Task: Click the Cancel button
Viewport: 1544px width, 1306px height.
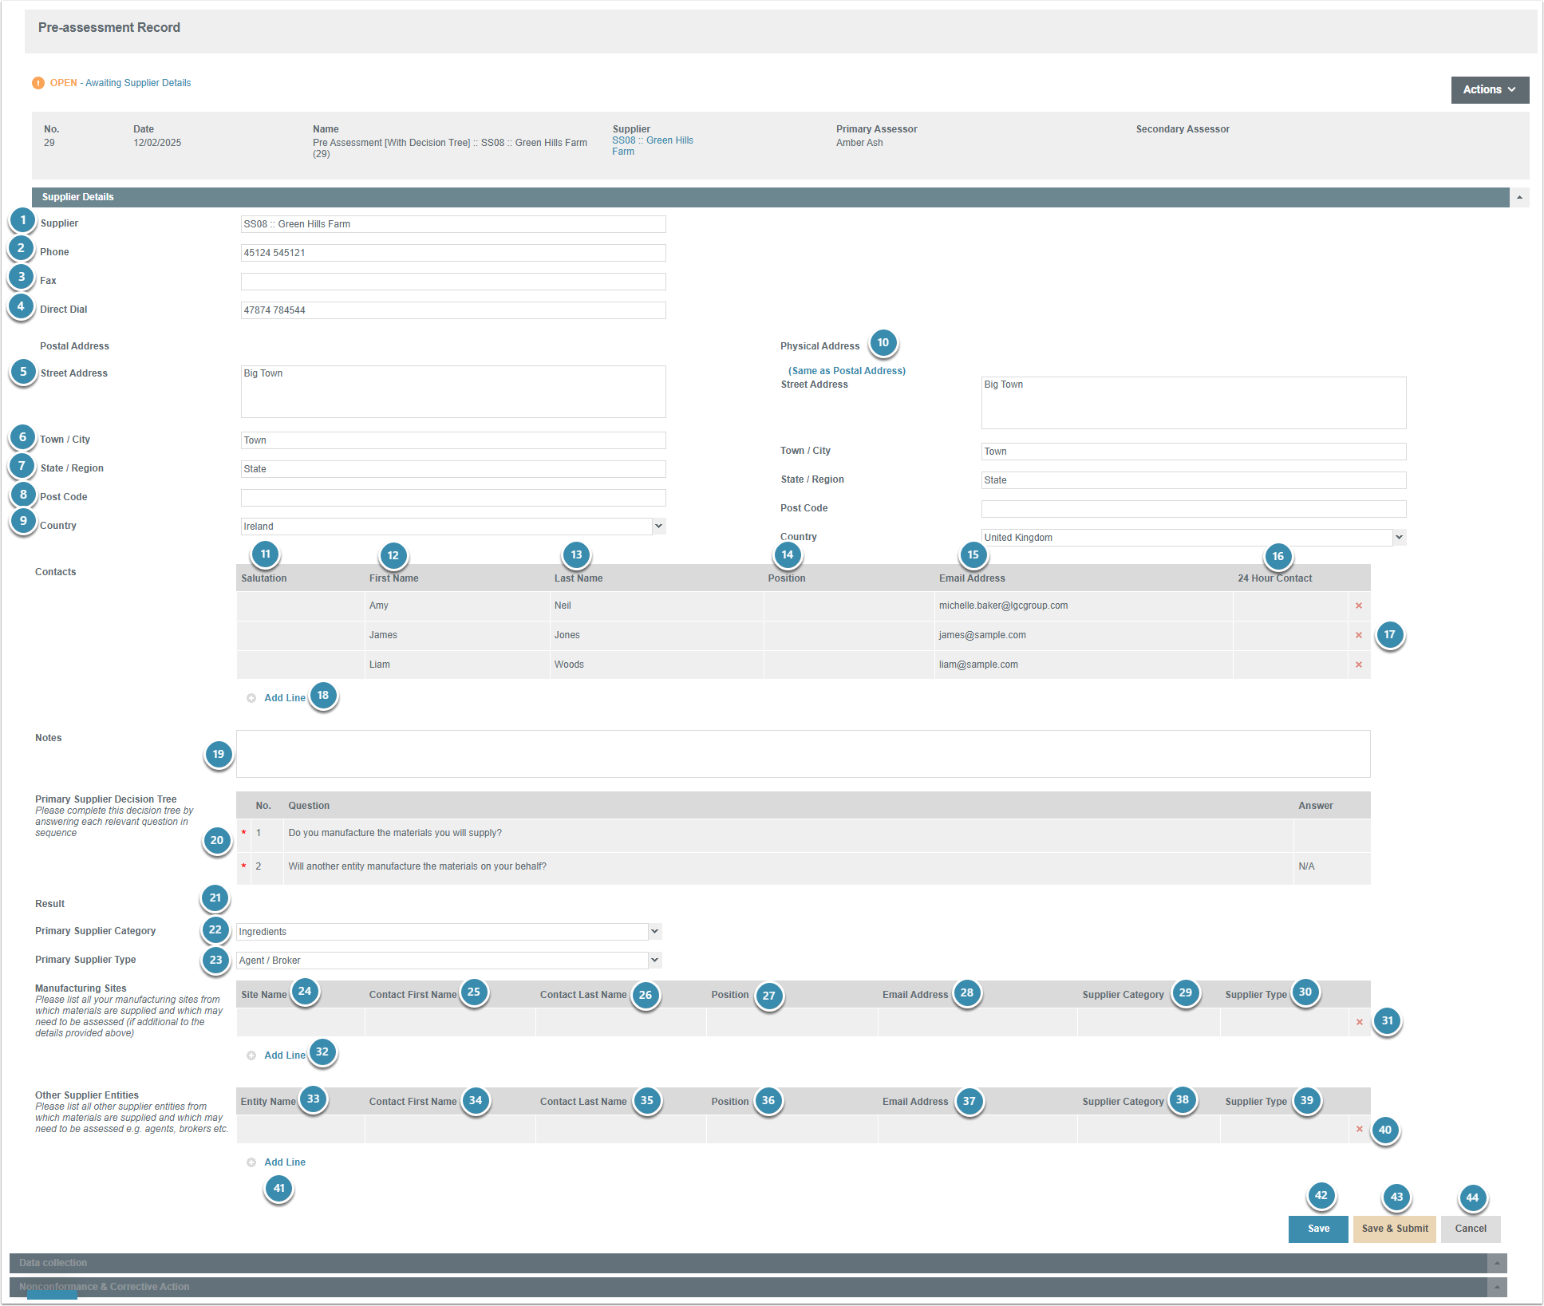Action: (1470, 1229)
